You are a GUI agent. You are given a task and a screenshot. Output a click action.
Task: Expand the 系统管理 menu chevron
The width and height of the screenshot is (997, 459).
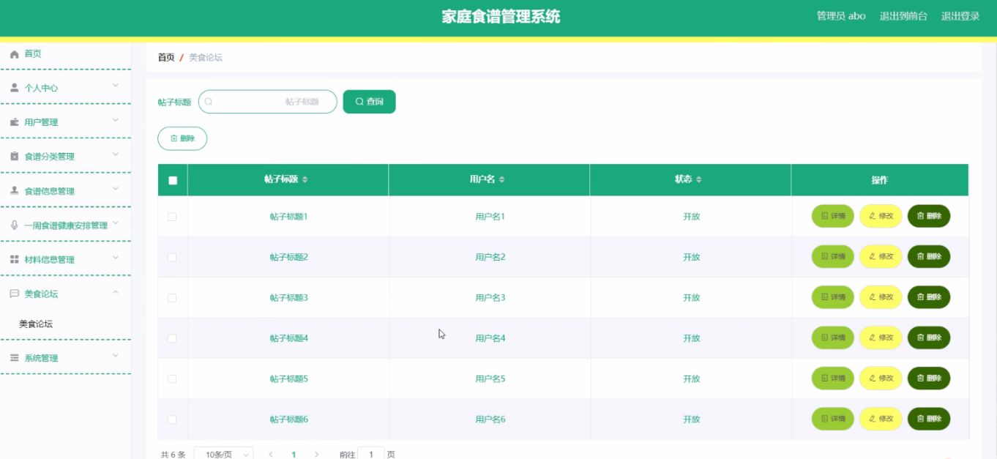tap(116, 356)
